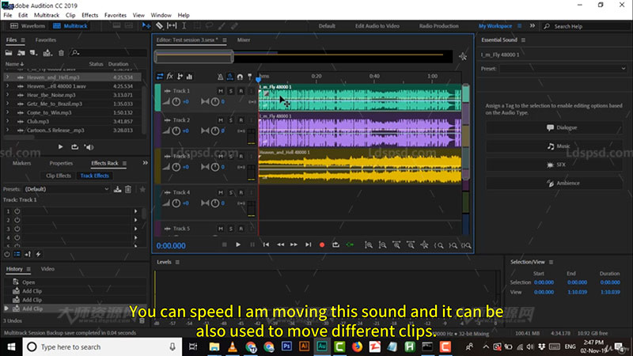Toggle loop playback in transport
The image size is (633, 356).
(x=335, y=244)
